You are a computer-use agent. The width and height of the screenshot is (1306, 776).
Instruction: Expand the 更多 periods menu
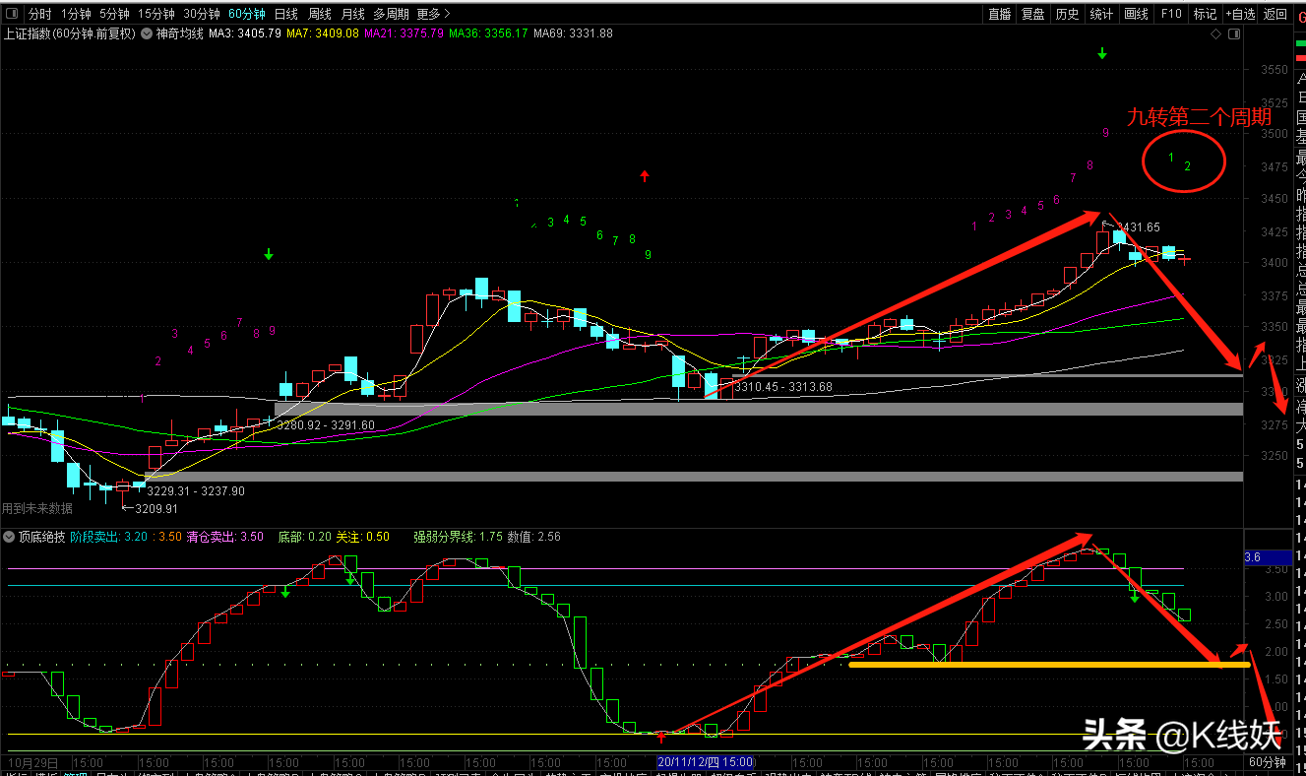433,14
